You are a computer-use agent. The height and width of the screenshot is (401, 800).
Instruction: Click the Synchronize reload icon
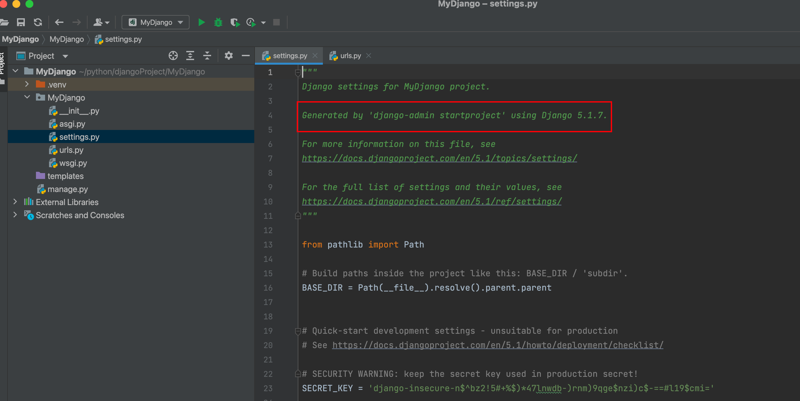(x=38, y=22)
